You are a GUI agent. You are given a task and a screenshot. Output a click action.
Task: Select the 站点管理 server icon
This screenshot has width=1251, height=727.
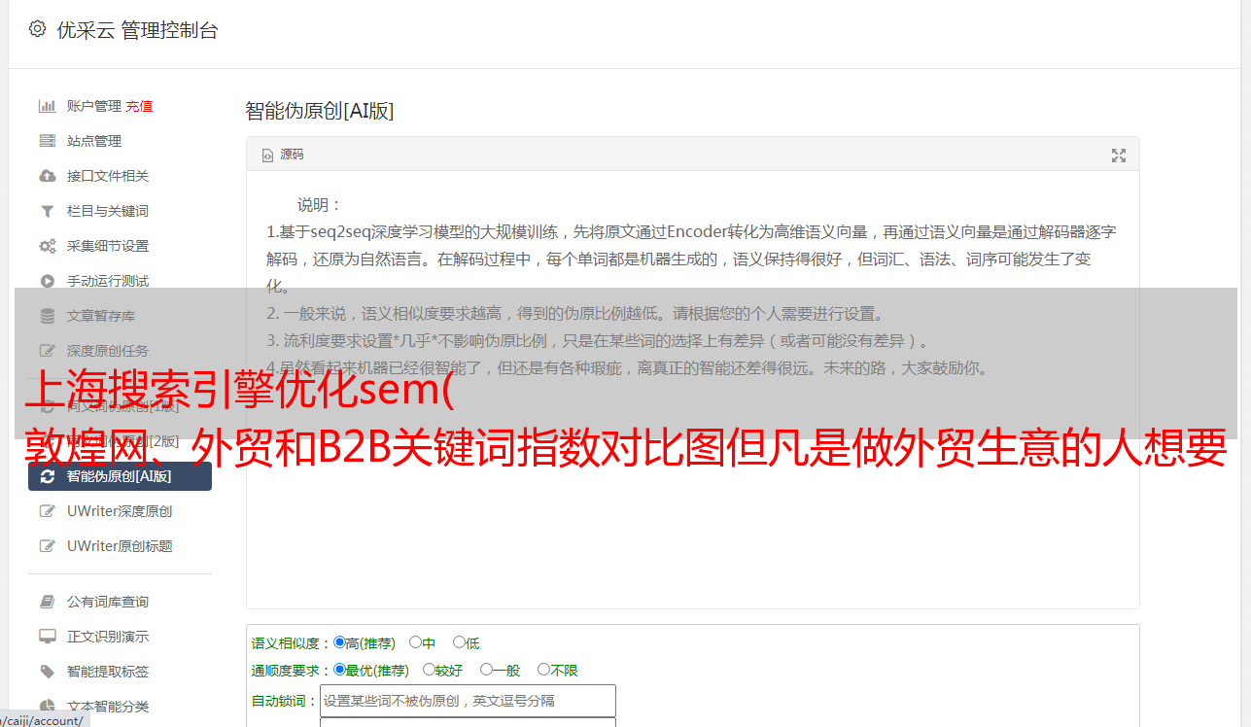tap(47, 141)
